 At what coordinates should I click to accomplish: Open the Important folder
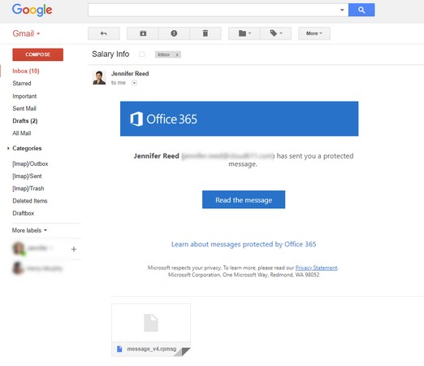24,96
